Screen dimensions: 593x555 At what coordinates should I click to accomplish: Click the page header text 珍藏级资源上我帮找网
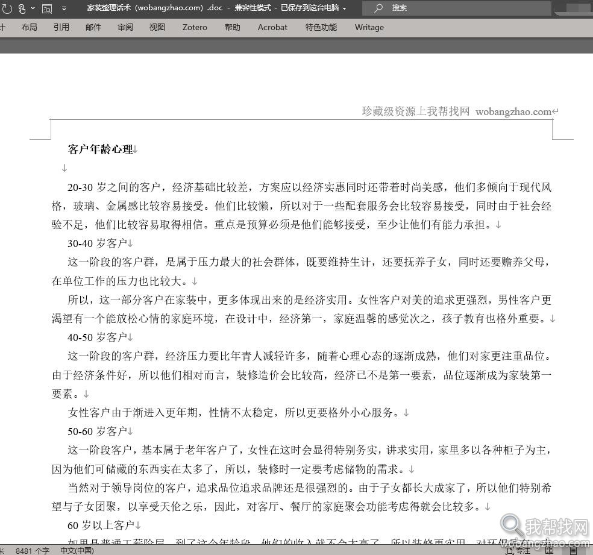click(416, 111)
